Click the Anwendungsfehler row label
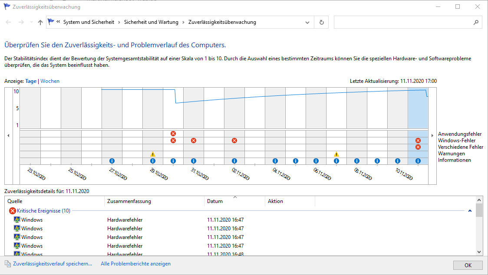The height and width of the screenshot is (275, 488). click(x=460, y=134)
